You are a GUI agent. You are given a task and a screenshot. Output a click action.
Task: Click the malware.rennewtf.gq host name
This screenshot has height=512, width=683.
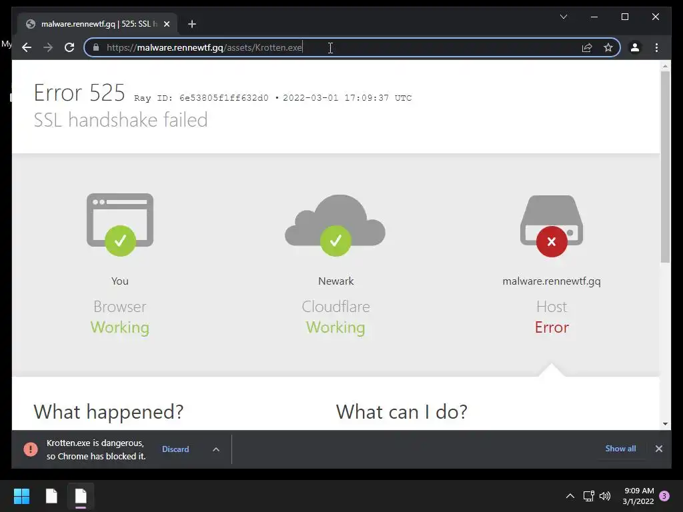point(552,281)
